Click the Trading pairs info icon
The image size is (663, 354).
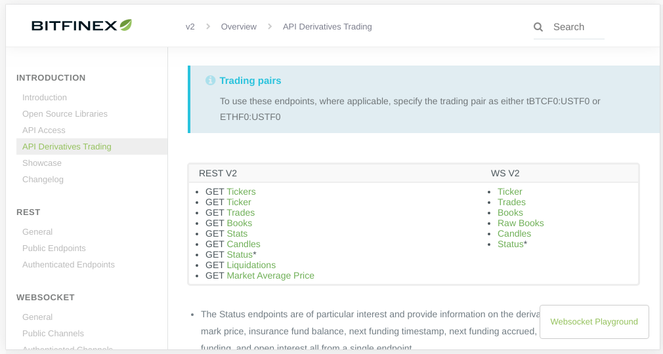coord(210,81)
